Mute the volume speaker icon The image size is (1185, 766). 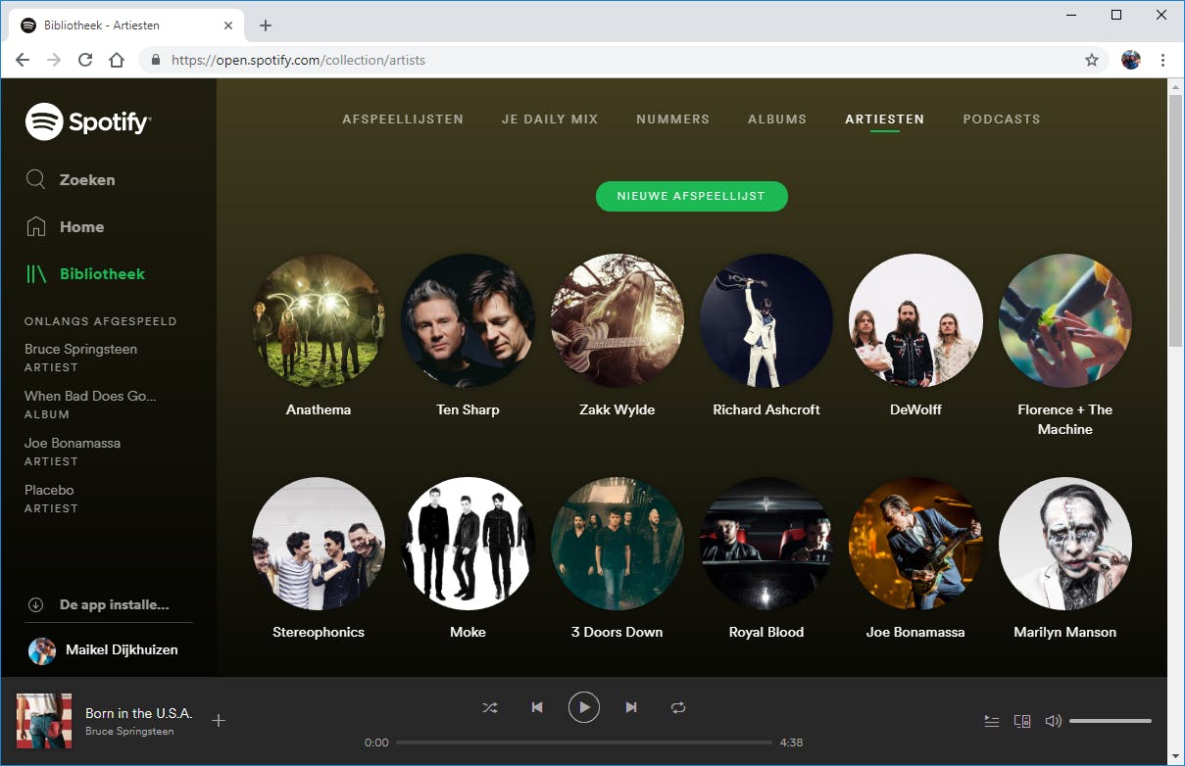pyautogui.click(x=1054, y=721)
